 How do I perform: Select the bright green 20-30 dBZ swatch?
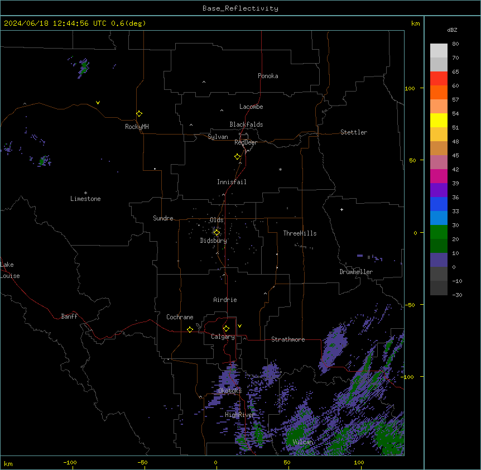click(439, 232)
